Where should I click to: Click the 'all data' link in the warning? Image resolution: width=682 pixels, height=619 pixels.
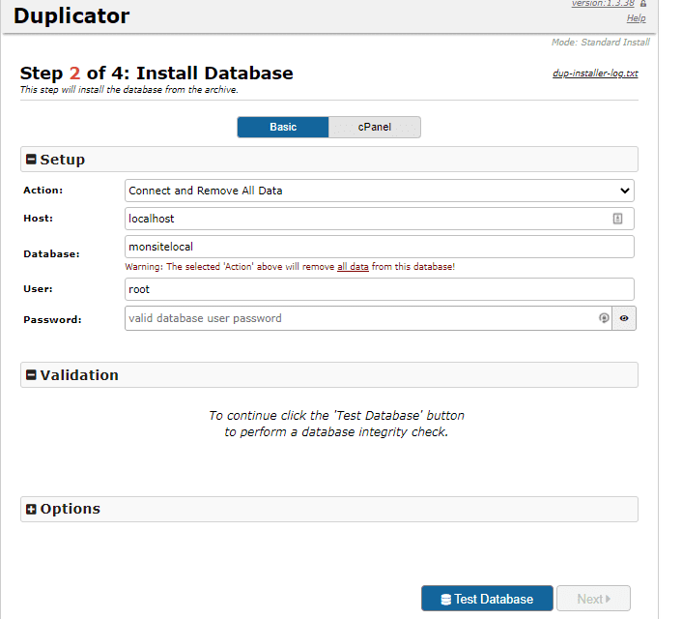pos(353,266)
